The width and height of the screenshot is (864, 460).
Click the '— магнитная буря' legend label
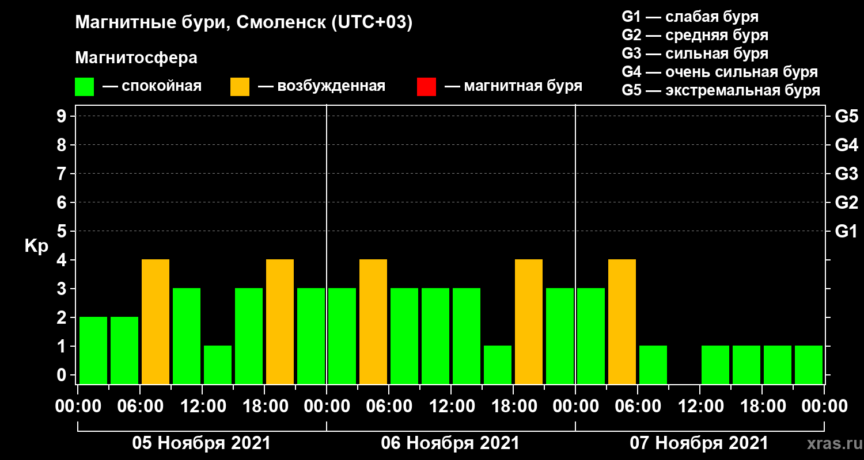coord(513,87)
